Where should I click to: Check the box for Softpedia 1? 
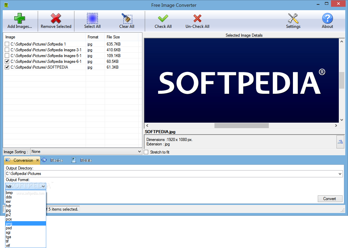(x=7, y=44)
